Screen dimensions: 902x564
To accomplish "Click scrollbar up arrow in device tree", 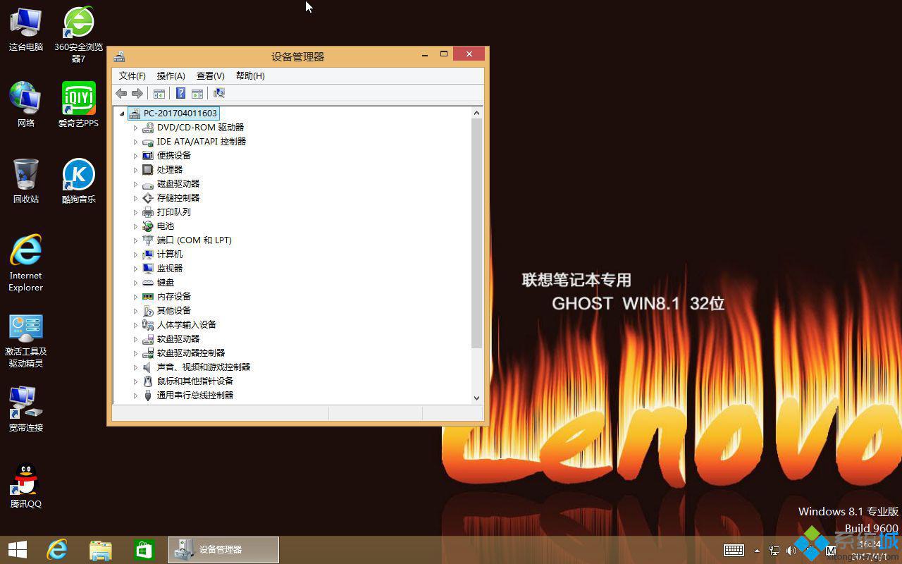I will tap(476, 113).
